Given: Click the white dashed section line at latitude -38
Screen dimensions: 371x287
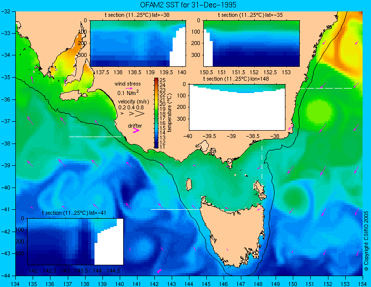Looking at the screenshot, I should (x=95, y=137).
